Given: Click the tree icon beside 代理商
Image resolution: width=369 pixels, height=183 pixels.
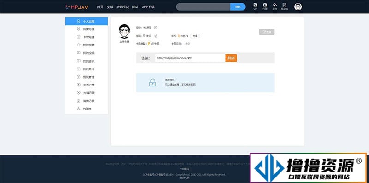Looking at the screenshot, I should pos(78,109).
